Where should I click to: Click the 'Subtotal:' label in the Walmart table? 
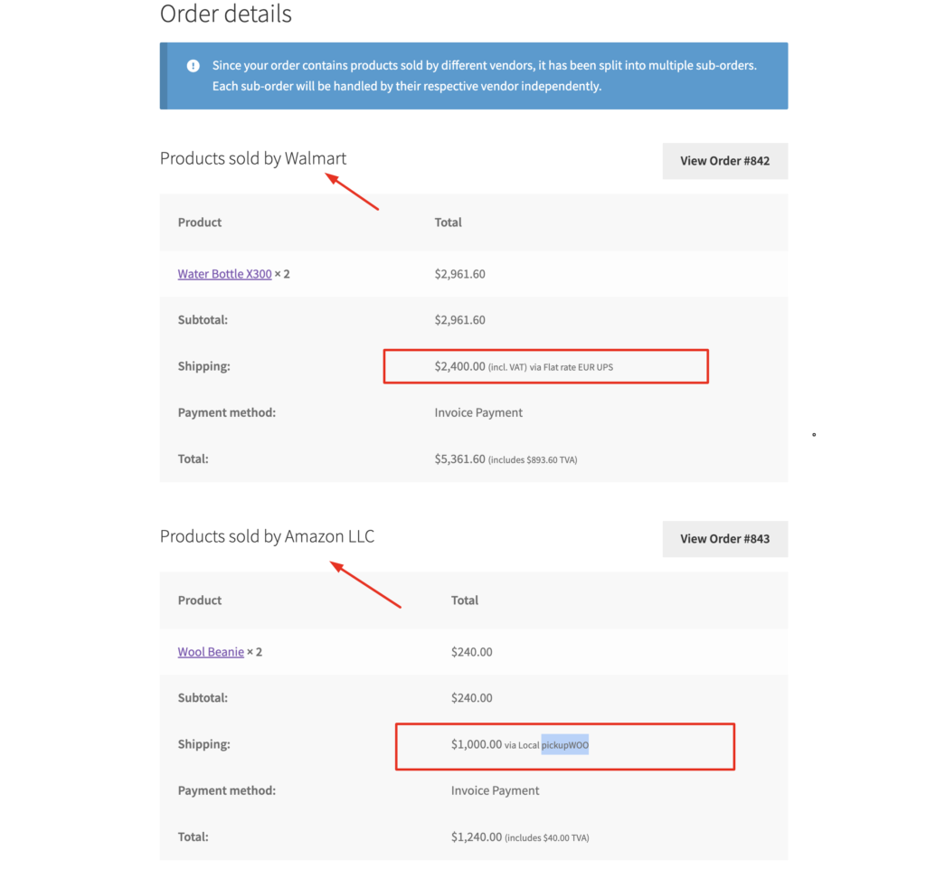pyautogui.click(x=203, y=320)
